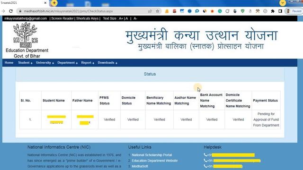Screen dimensions: 303x170
Task: Open the red S extension
Action: point(175,11)
